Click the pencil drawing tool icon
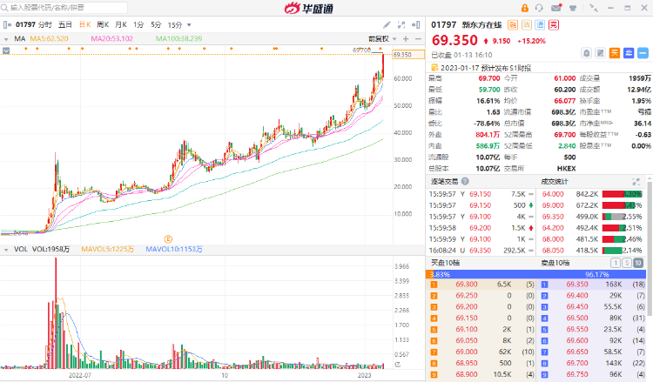Image resolution: width=653 pixels, height=382 pixels. tap(387, 25)
